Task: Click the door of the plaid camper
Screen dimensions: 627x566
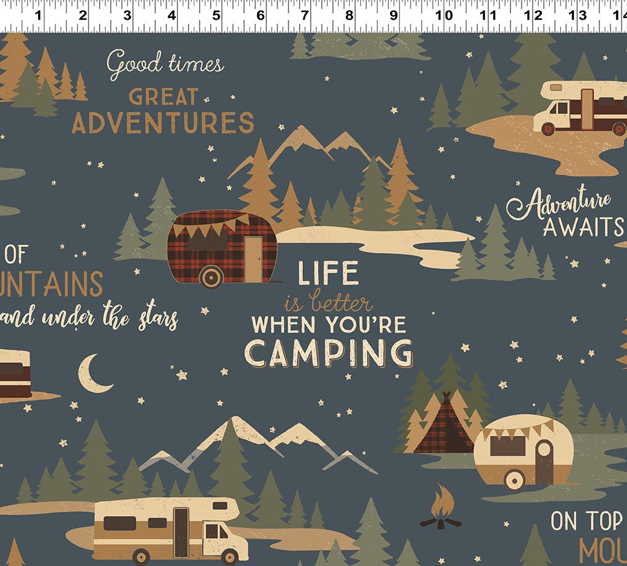Action: 253,259
